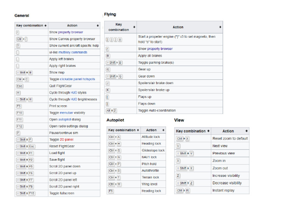299x211 pixels.
Task: Sort General table by Key combination
Action: (46, 26)
